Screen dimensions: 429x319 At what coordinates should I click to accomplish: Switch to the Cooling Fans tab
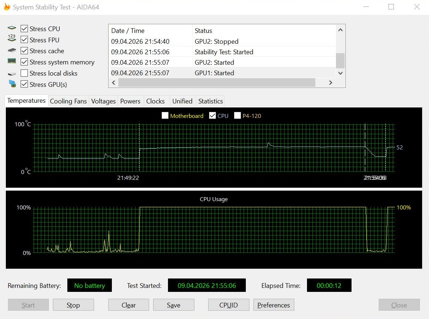tap(68, 101)
